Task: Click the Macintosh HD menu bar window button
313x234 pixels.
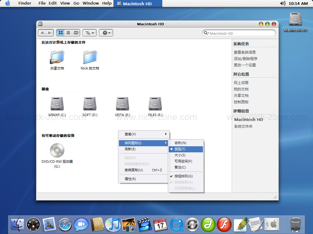Action: (x=138, y=3)
